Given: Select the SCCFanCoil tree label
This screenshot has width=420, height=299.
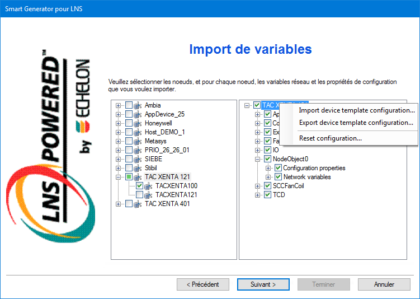Looking at the screenshot, I should [x=288, y=186].
